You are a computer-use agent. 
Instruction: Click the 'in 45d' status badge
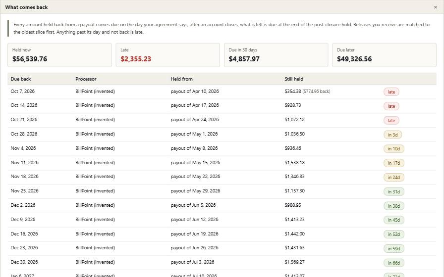click(x=394, y=220)
